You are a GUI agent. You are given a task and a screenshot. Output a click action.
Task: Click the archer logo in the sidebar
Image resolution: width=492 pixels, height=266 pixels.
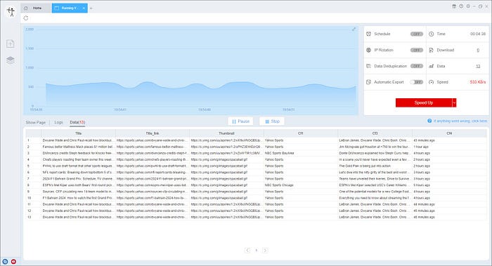tap(11, 12)
